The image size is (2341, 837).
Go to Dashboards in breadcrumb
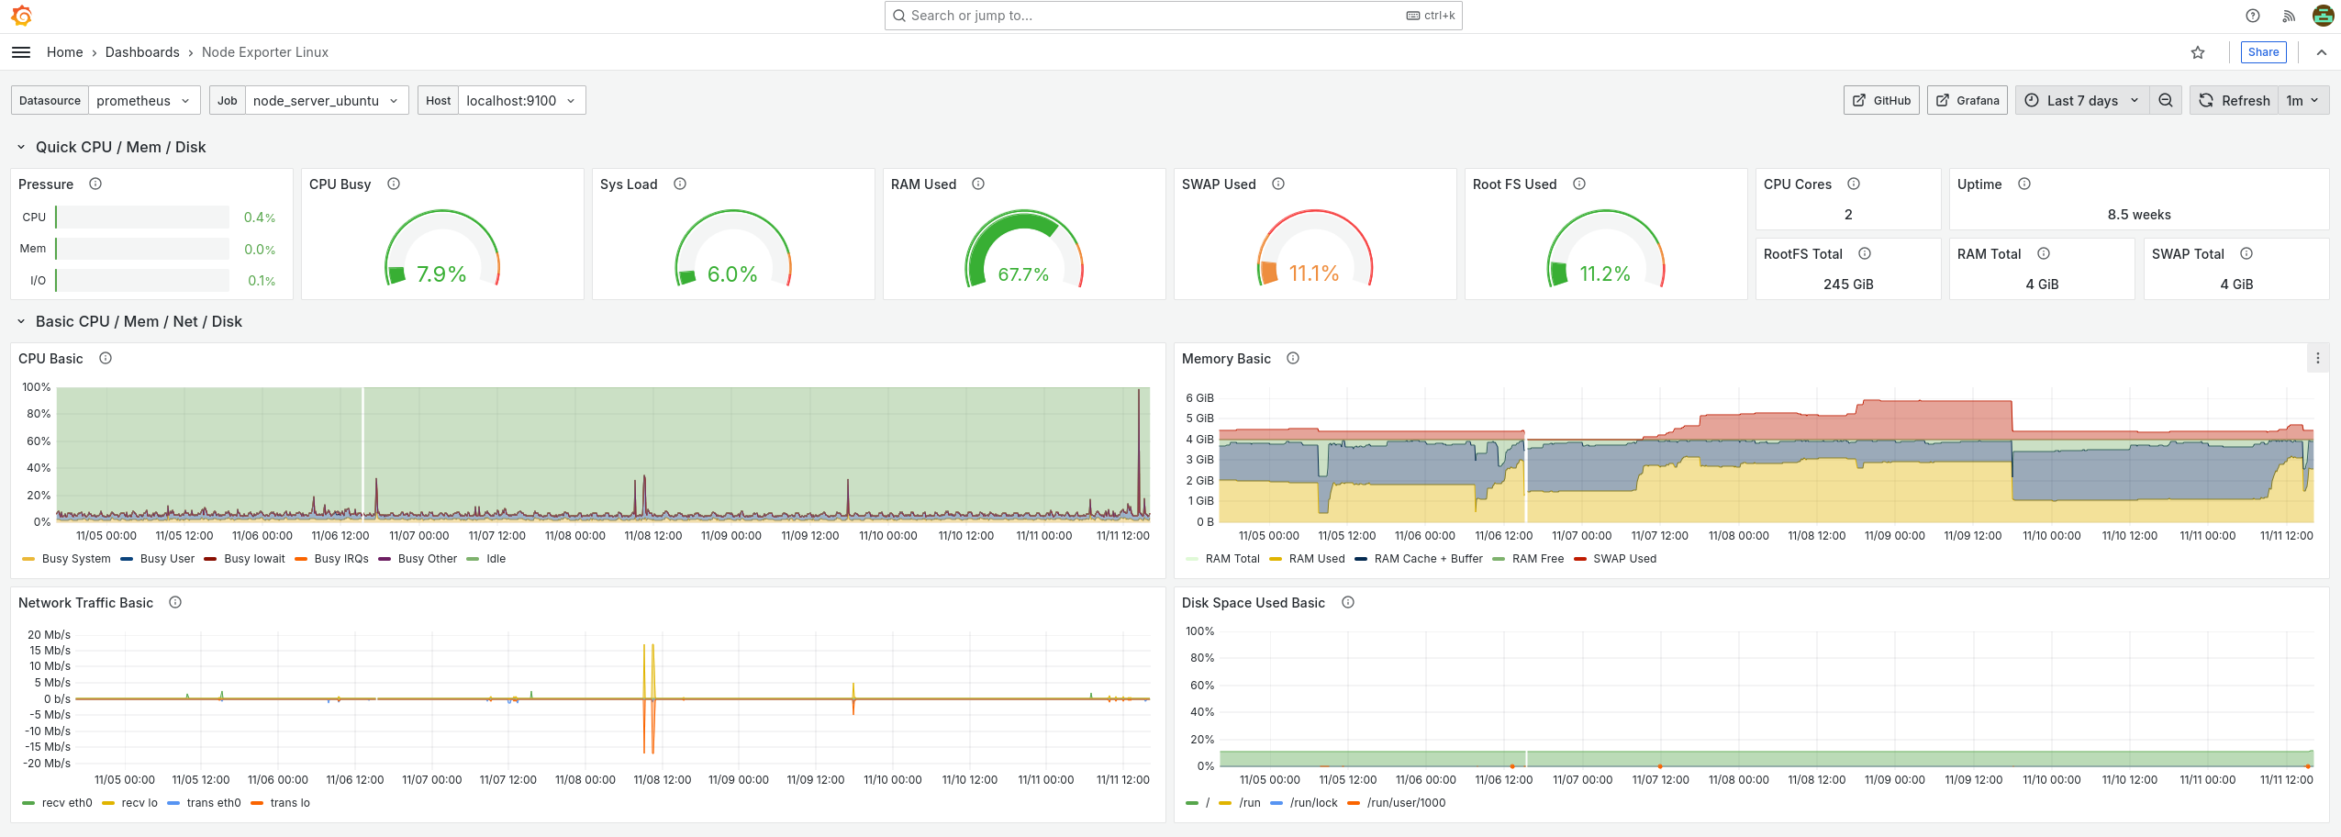click(x=142, y=52)
